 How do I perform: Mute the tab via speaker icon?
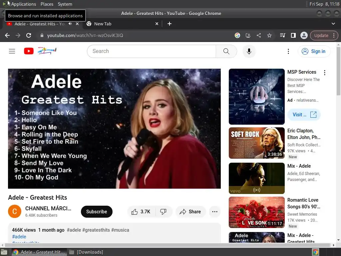(70, 24)
